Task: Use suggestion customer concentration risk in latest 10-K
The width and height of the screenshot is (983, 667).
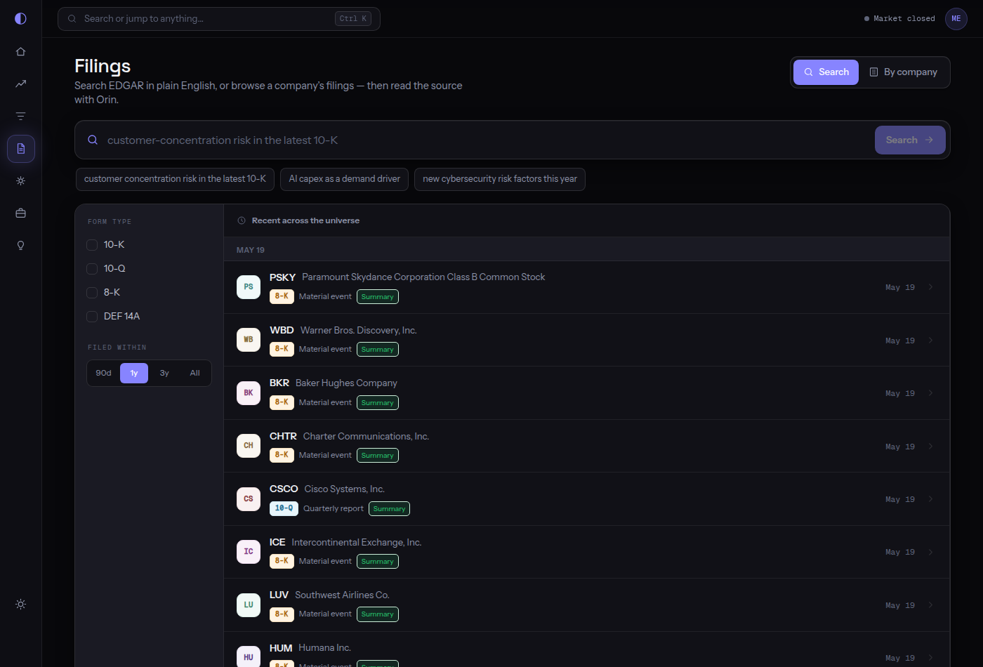Action: [x=175, y=179]
